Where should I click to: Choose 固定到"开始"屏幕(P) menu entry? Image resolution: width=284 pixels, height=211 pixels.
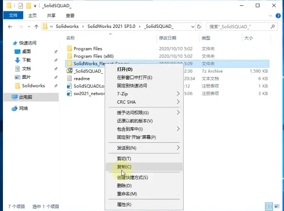point(144,137)
